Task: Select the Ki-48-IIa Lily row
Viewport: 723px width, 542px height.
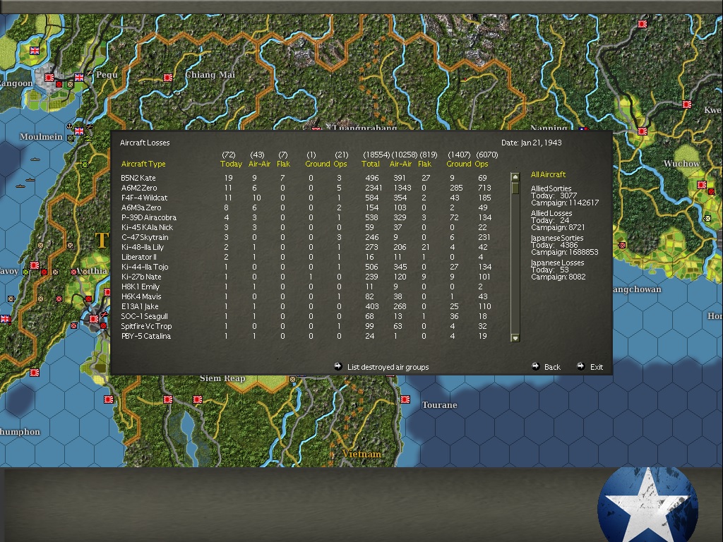Action: [306, 247]
